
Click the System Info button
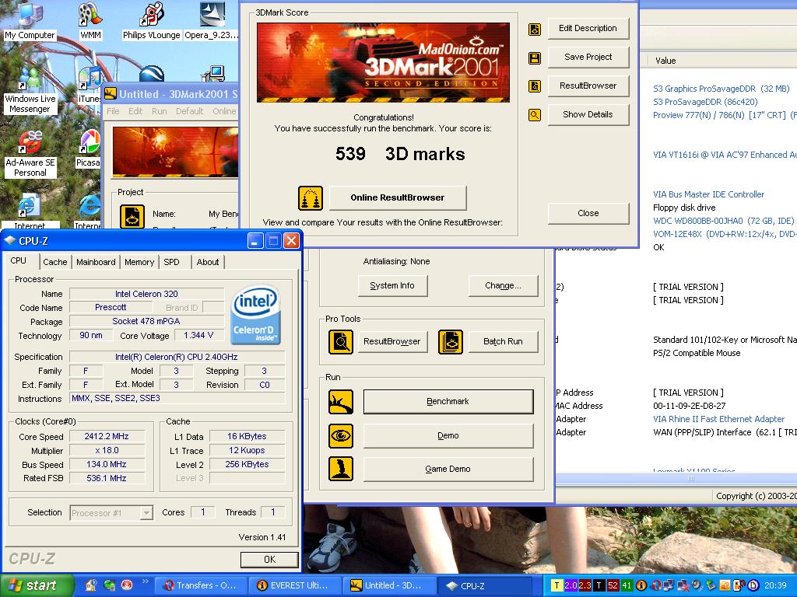(x=392, y=286)
